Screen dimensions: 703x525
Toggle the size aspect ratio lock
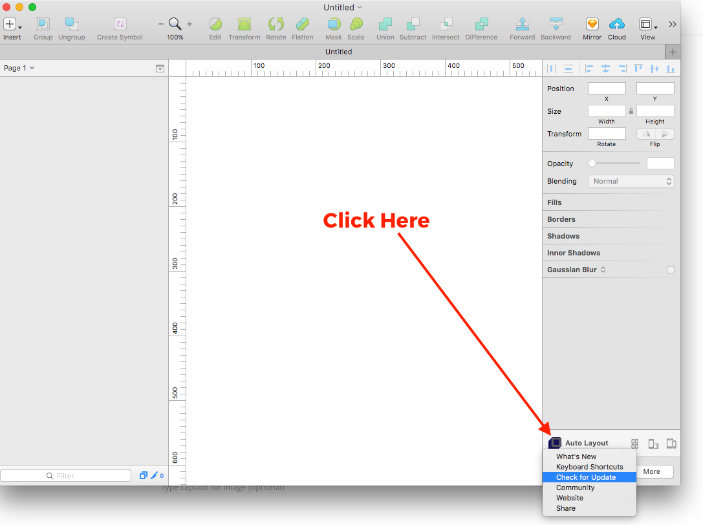pos(631,111)
